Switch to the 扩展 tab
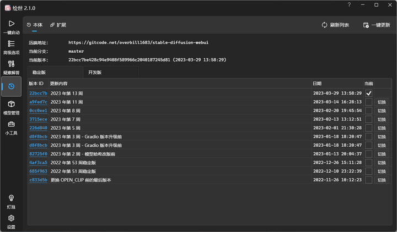The image size is (397, 232). (58, 25)
